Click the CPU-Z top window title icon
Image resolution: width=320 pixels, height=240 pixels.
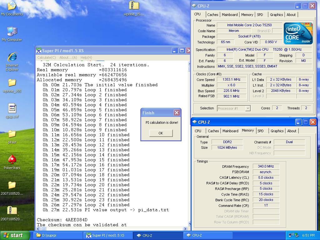(x=194, y=6)
